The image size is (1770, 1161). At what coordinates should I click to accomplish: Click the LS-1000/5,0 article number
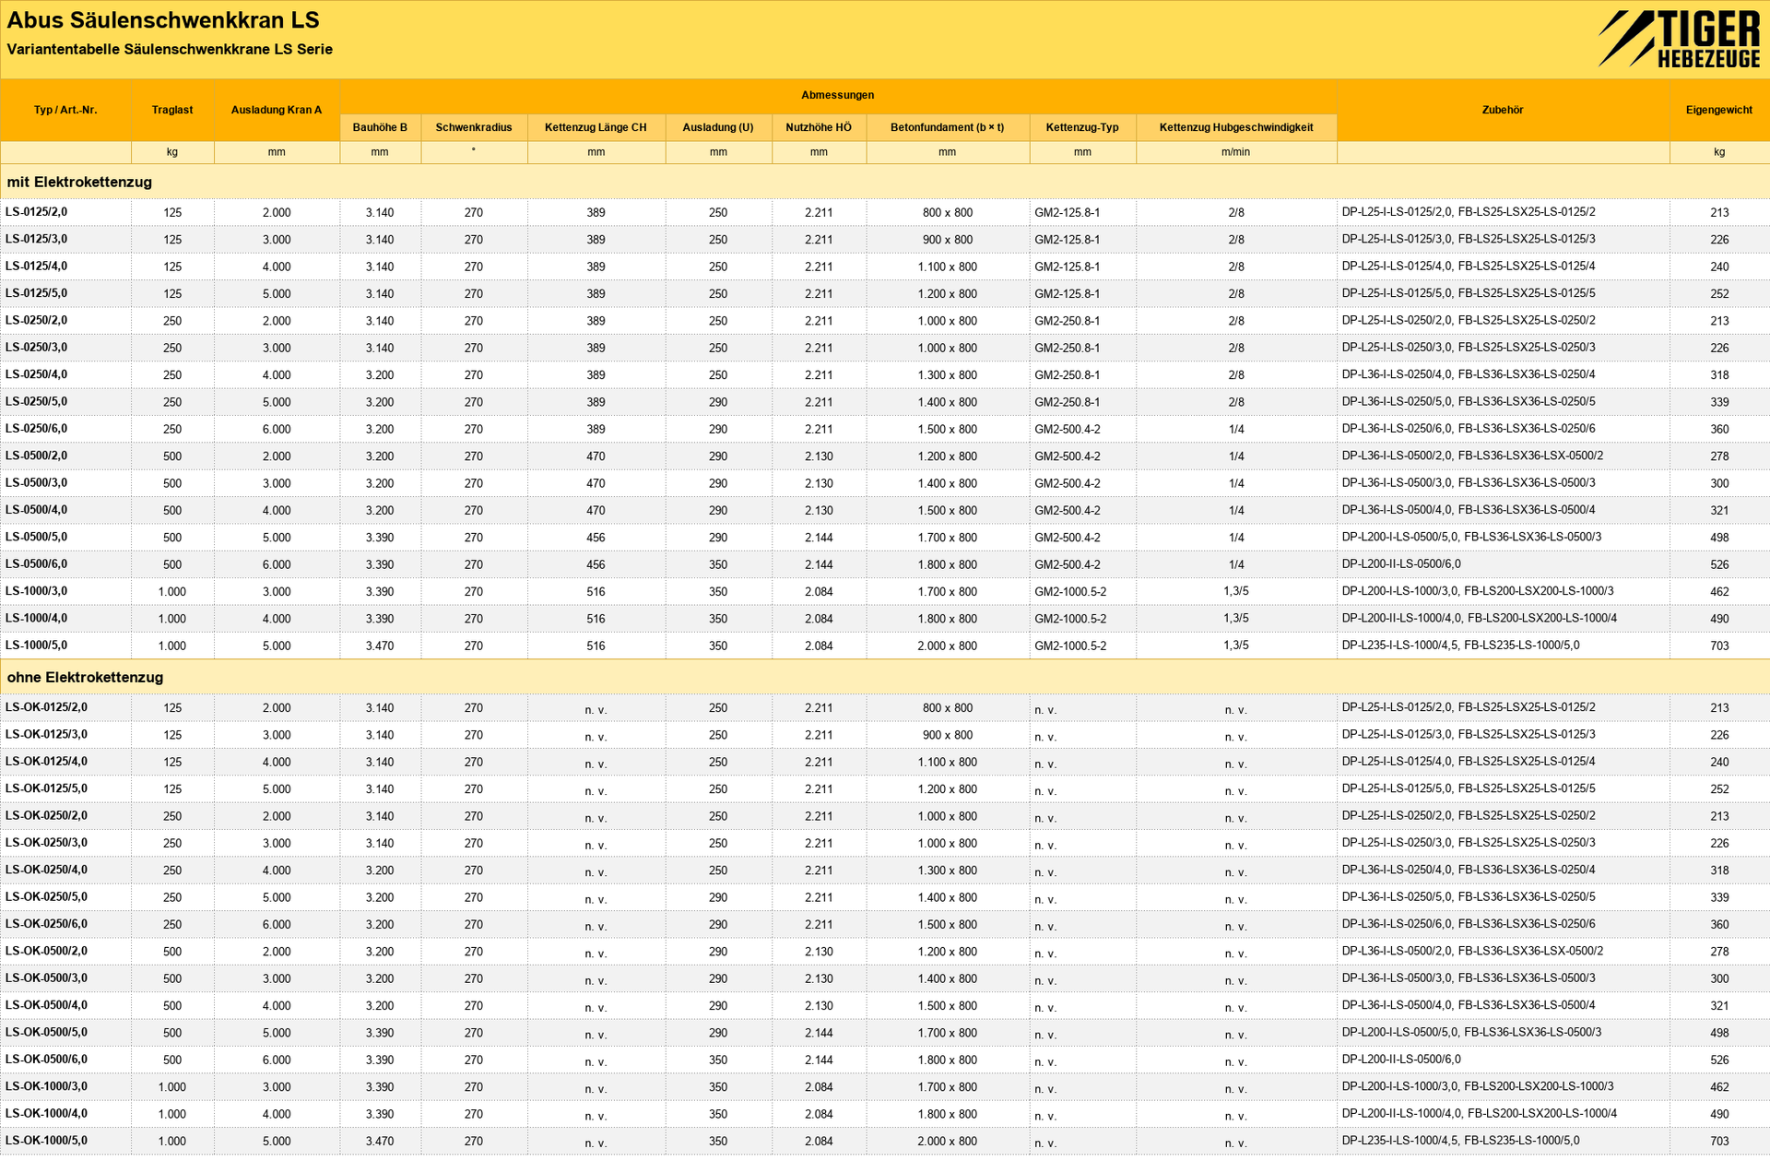click(36, 646)
